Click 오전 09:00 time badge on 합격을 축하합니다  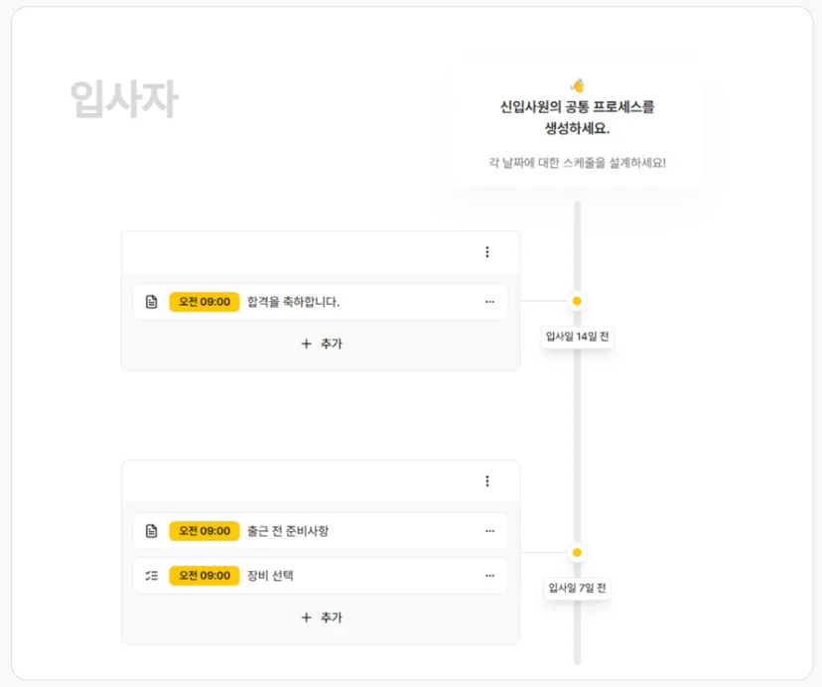click(205, 302)
